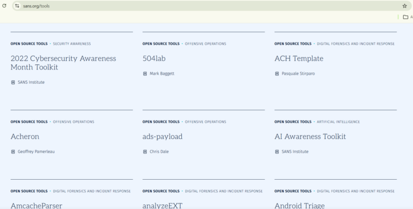Open the ads-payload tool page
413x209 pixels.
(x=162, y=137)
